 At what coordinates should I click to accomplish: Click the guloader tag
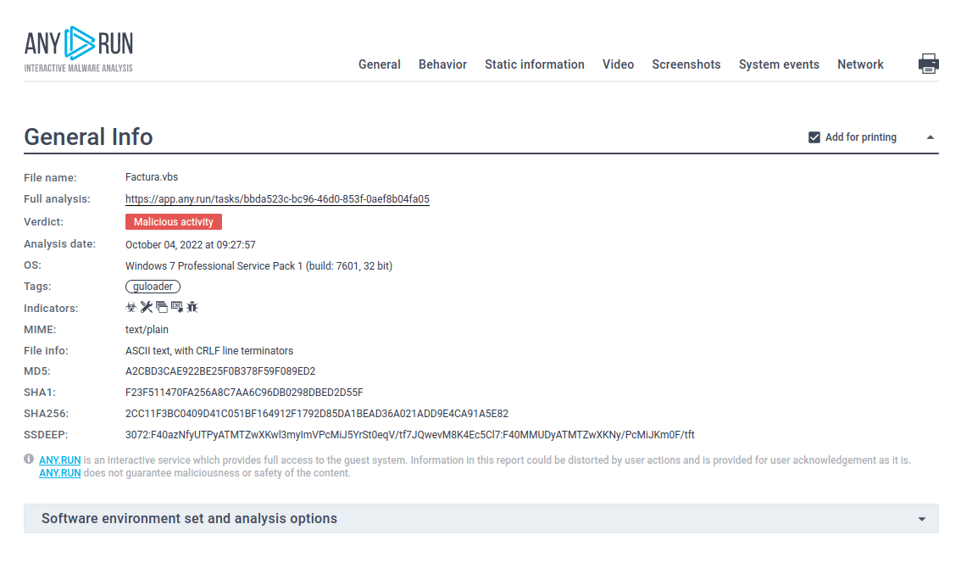point(153,287)
